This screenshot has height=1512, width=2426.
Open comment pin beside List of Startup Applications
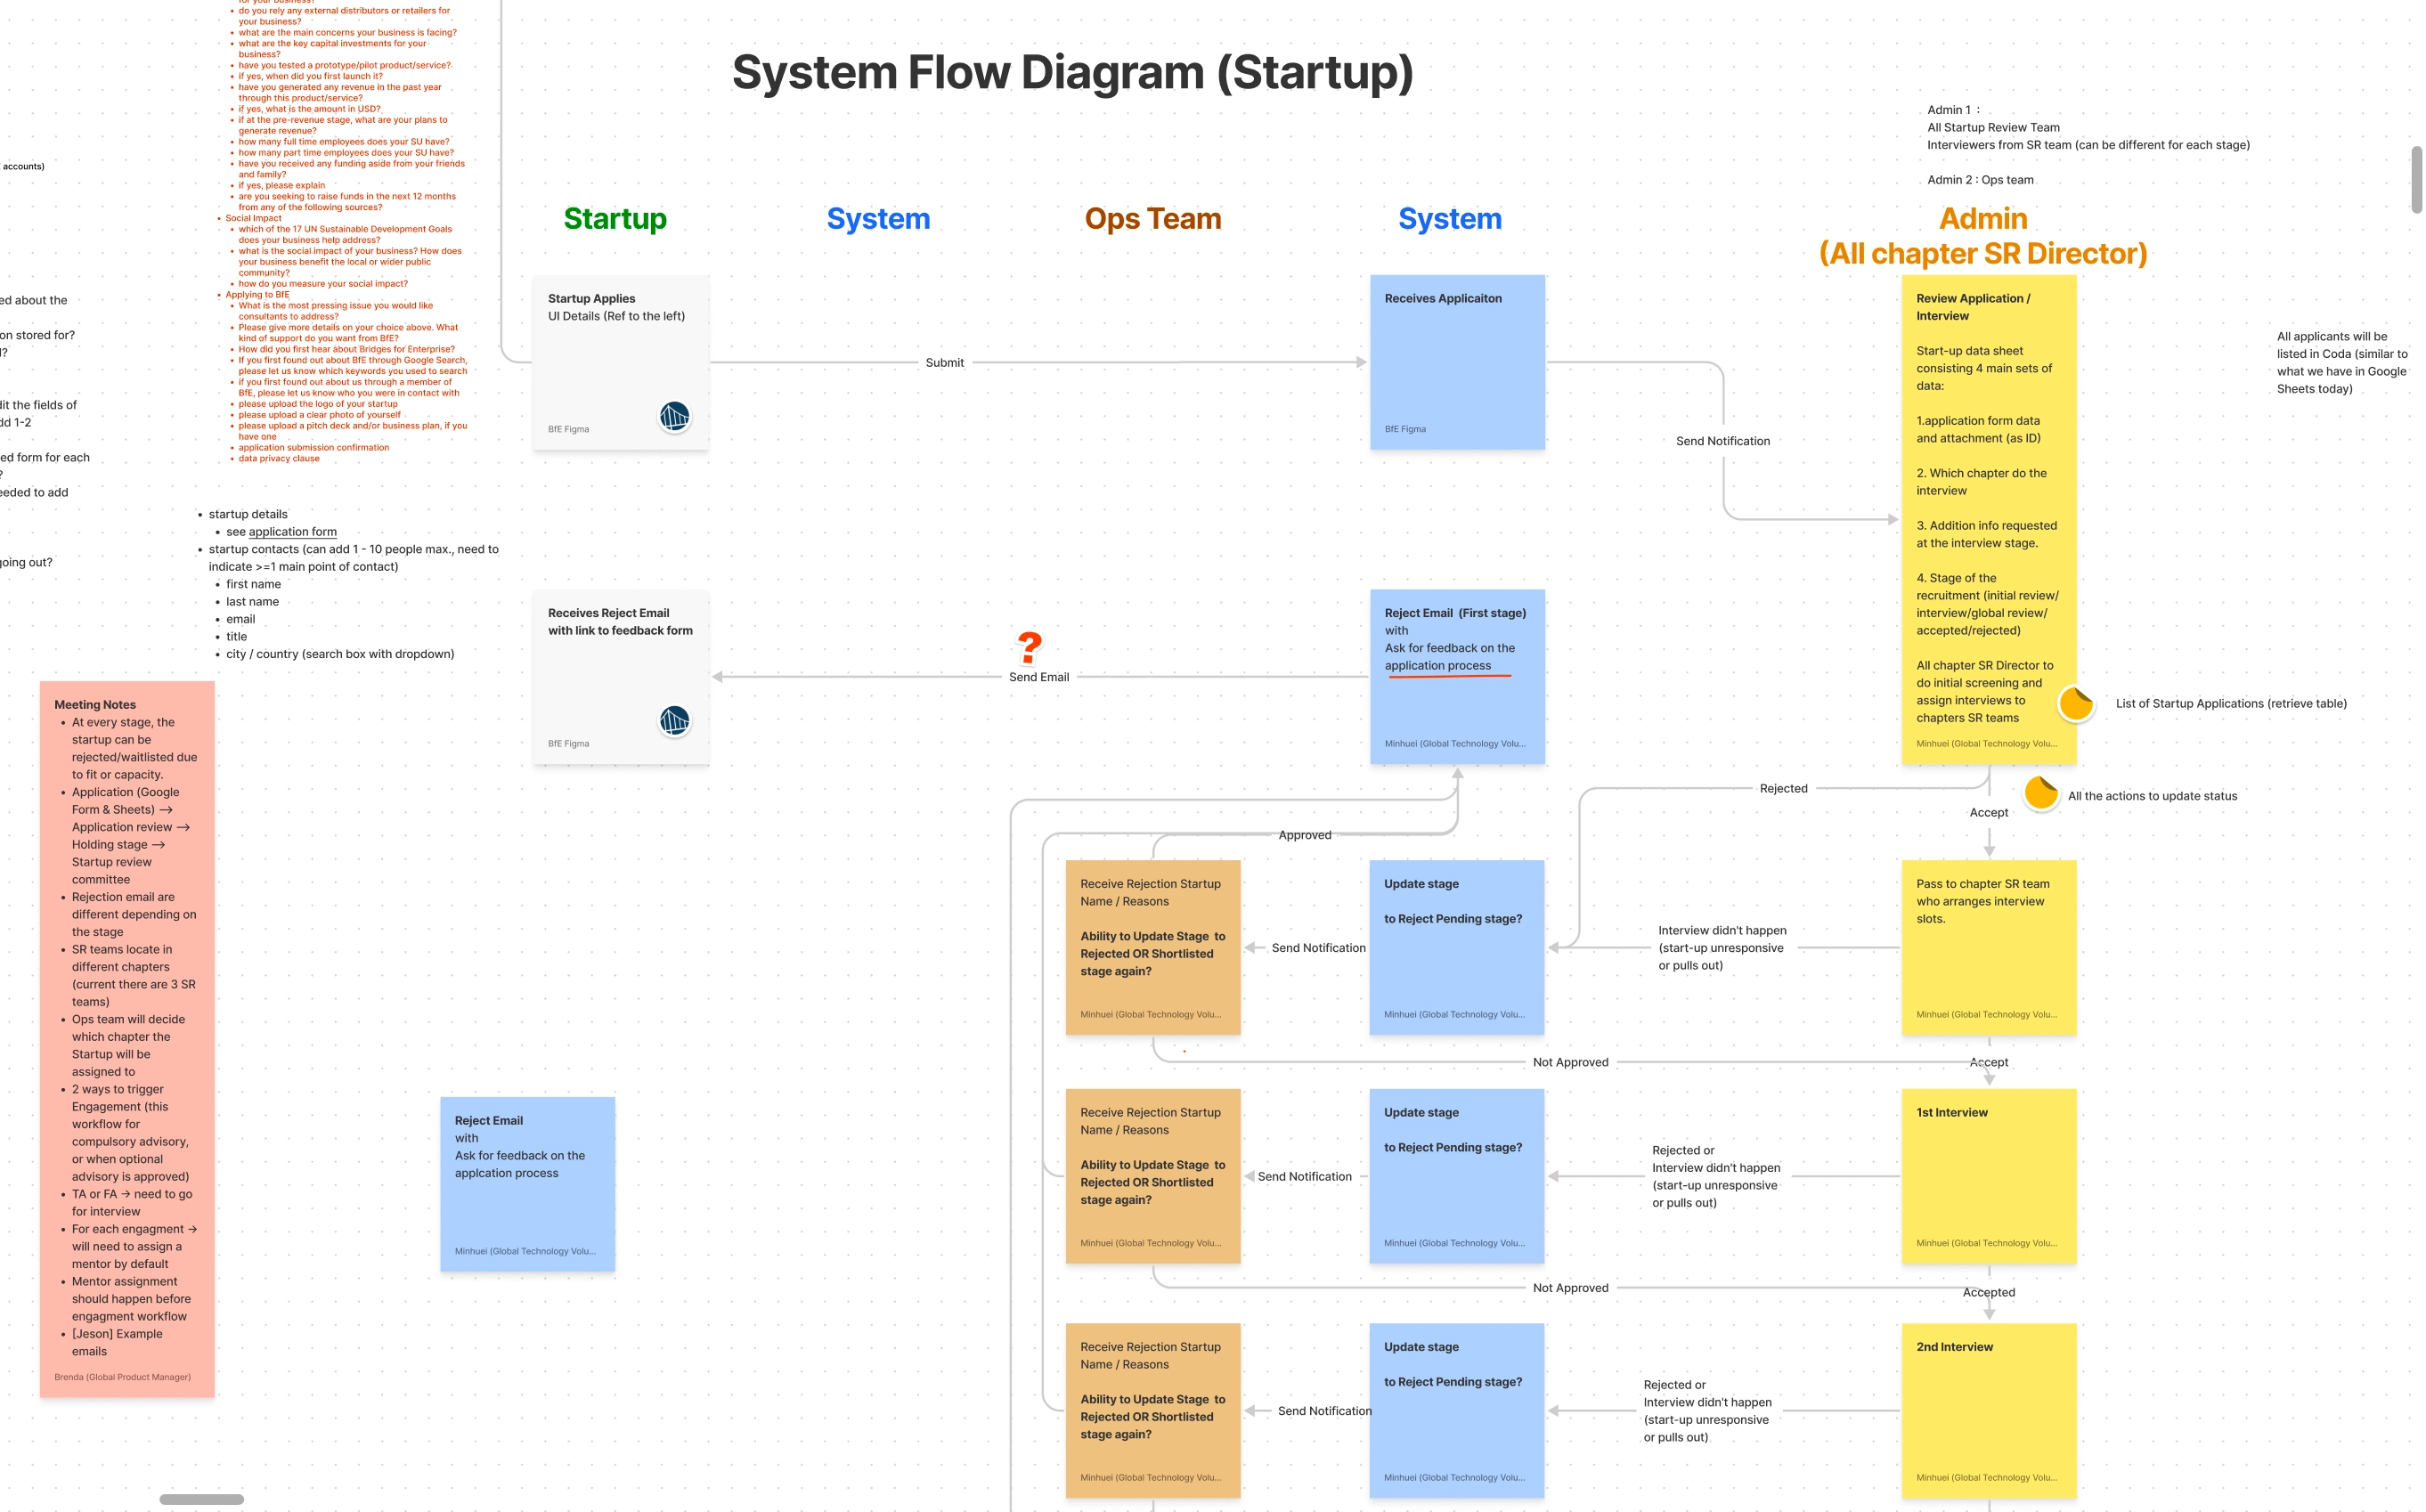(2076, 703)
